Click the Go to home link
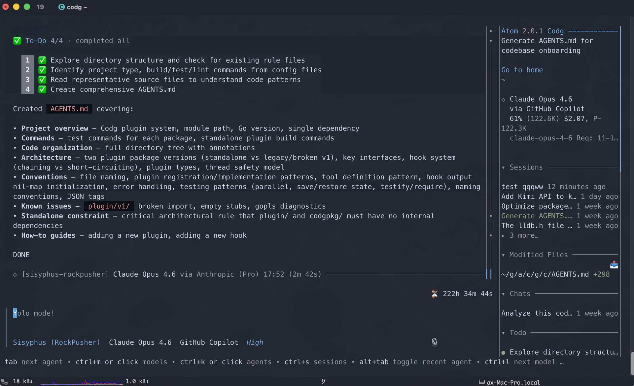634x386 pixels. pos(522,70)
